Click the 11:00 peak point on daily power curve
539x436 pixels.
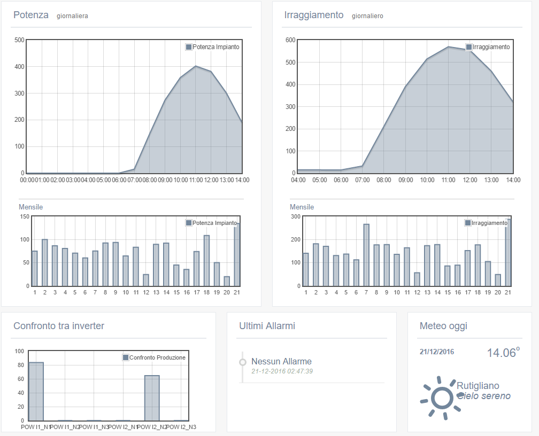[196, 66]
